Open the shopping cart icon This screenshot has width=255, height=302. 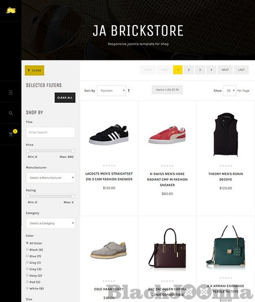click(11, 134)
